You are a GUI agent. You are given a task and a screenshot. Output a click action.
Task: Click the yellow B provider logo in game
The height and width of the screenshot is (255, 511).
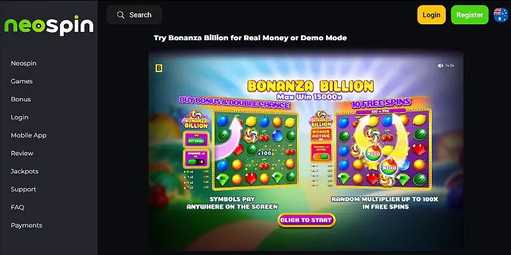(x=159, y=68)
